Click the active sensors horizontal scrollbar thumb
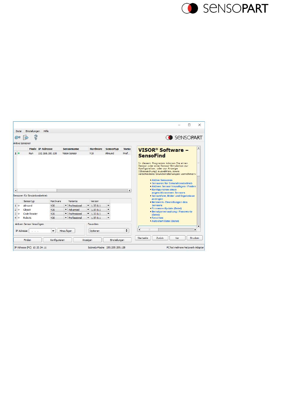 pyautogui.click(x=37, y=190)
